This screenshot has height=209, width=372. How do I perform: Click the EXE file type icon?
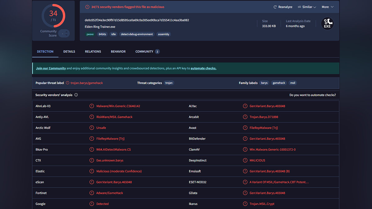327,24
